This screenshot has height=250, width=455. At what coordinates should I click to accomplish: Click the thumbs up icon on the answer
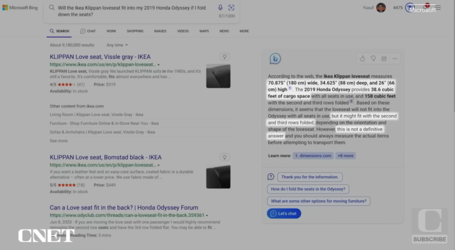[x=362, y=58]
